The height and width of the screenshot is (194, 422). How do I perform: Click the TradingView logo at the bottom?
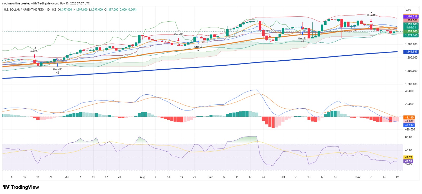point(21,187)
